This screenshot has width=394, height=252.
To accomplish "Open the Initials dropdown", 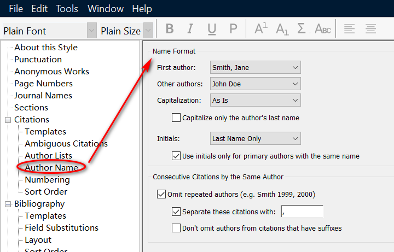I will pyautogui.click(x=256, y=138).
